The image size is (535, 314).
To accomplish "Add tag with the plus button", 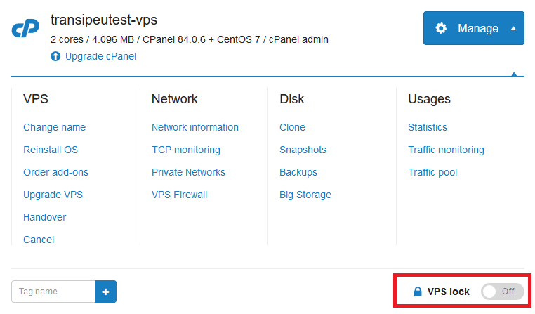I will (106, 292).
